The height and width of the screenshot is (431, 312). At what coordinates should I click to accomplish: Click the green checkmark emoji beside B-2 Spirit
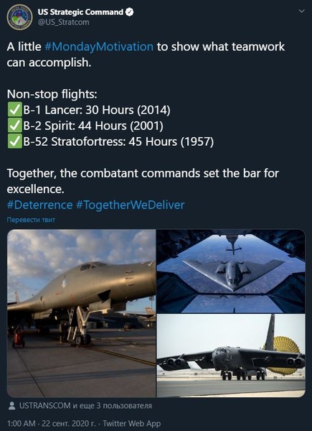[x=14, y=126]
